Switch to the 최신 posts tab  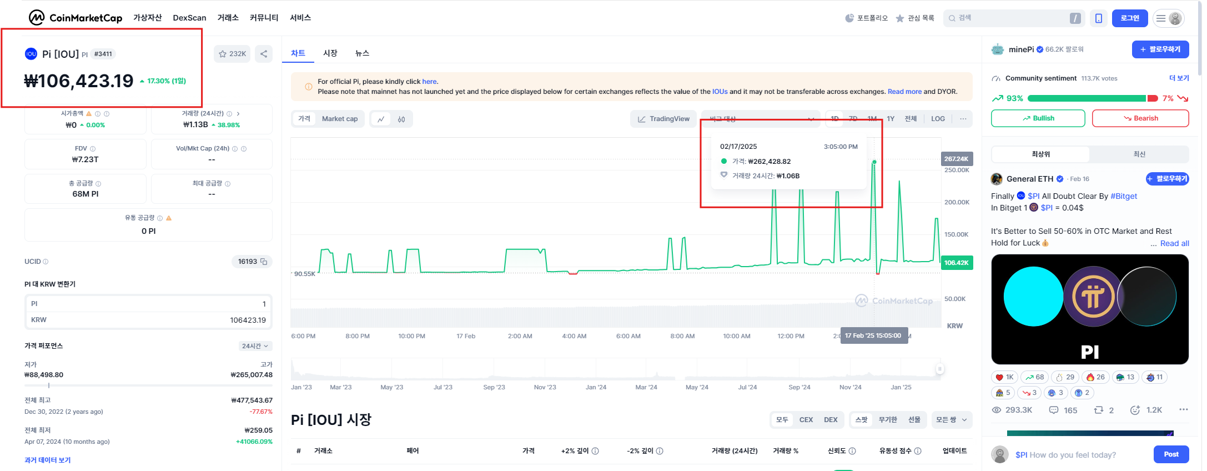pyautogui.click(x=1139, y=154)
